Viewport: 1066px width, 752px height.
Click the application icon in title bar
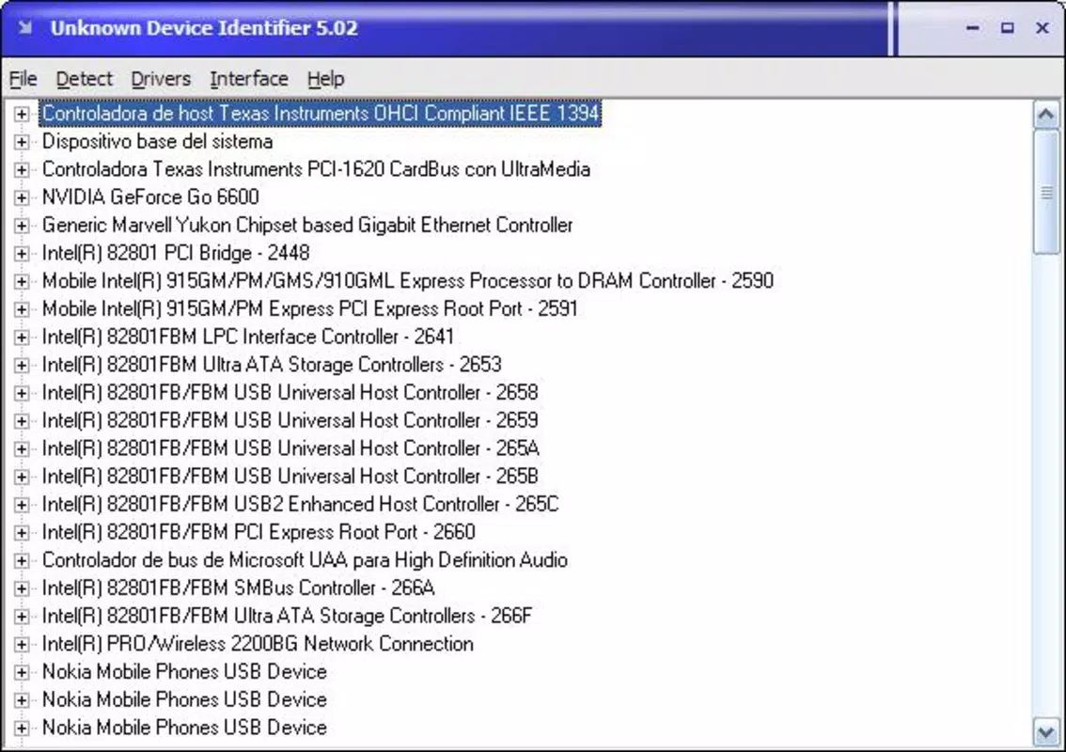click(x=25, y=28)
